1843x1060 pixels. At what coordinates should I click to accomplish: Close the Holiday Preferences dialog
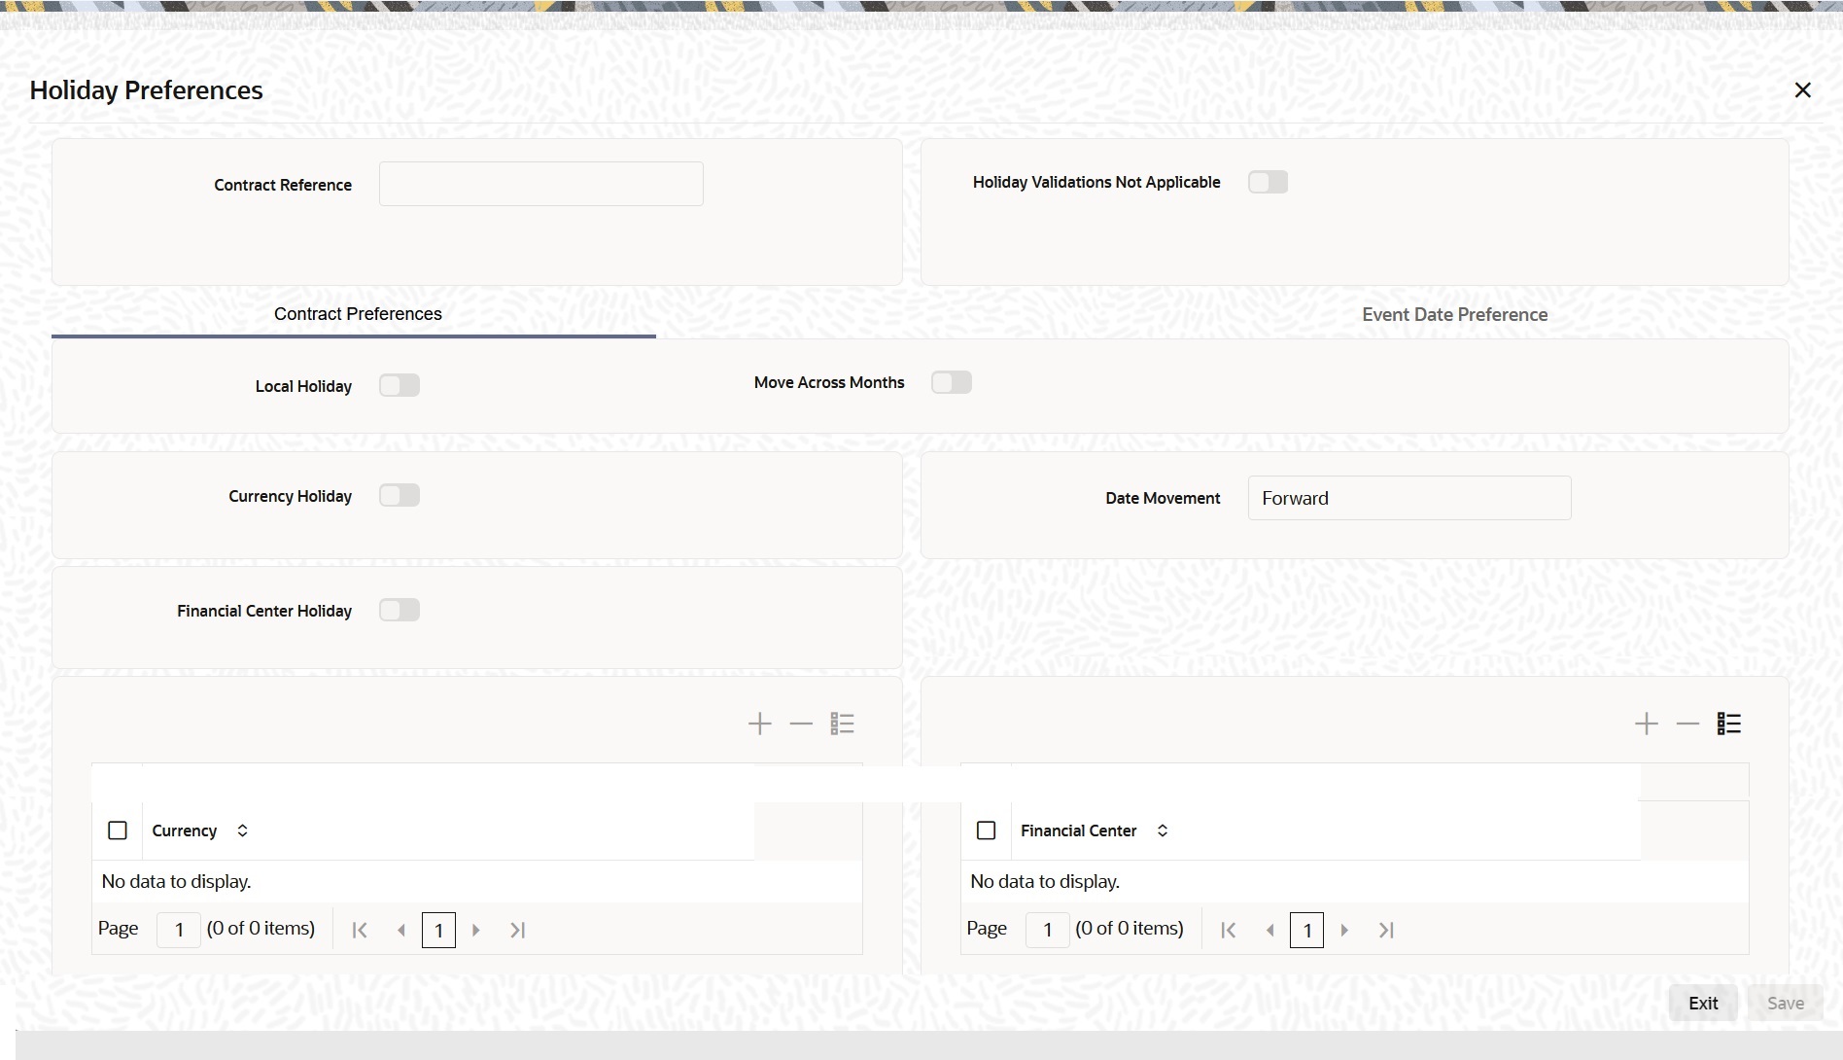(1802, 90)
